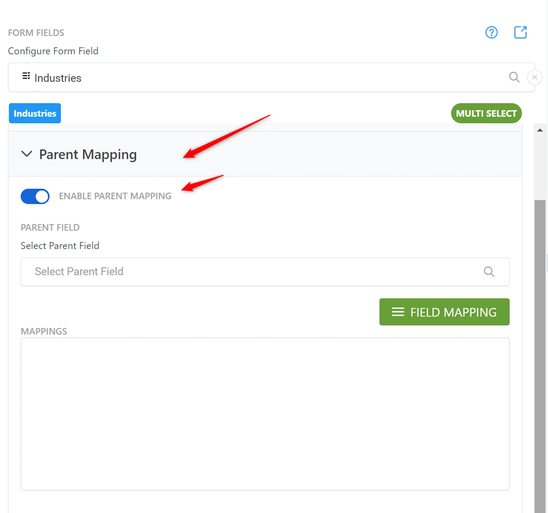Image resolution: width=548 pixels, height=513 pixels.
Task: Toggle the Enable Parent Mapping switch
Action: click(x=35, y=196)
